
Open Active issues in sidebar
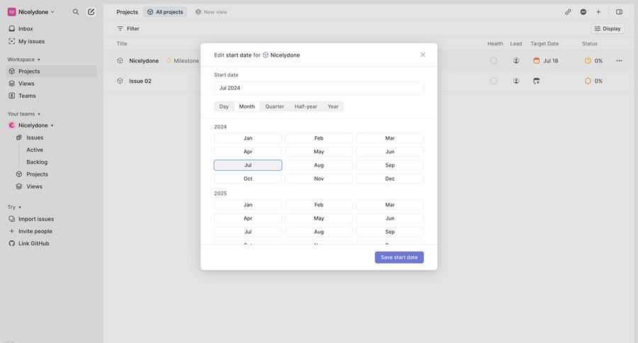(x=35, y=150)
